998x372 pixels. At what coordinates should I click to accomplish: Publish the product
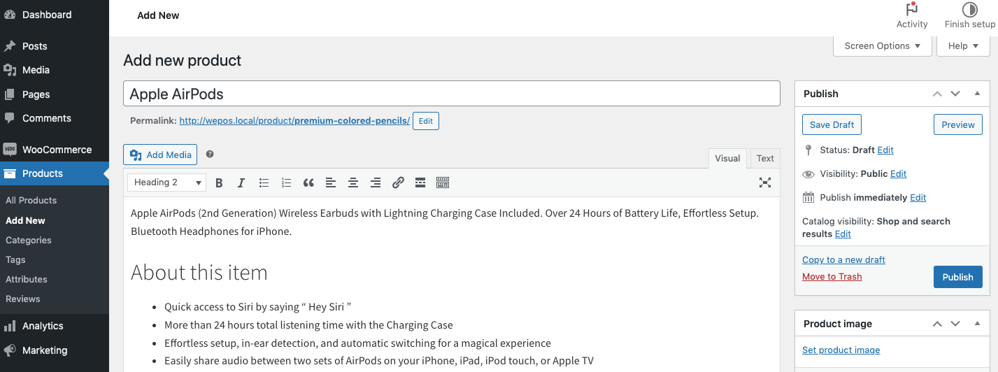957,277
